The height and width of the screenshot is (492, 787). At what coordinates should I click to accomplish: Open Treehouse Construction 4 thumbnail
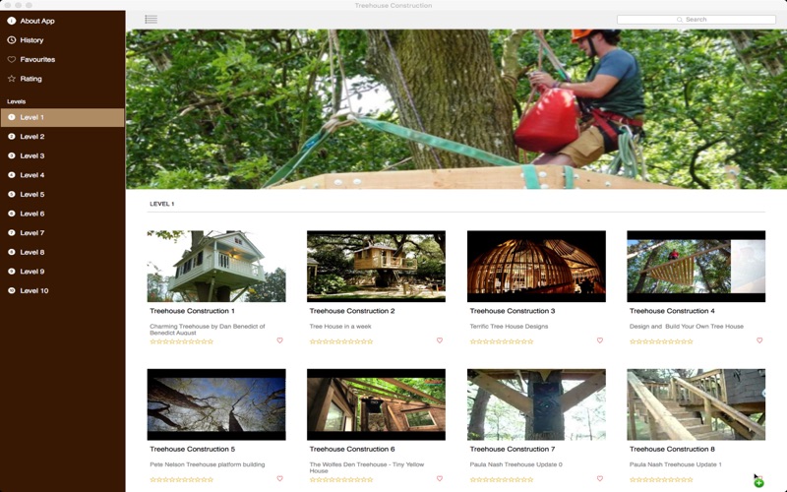coord(696,266)
